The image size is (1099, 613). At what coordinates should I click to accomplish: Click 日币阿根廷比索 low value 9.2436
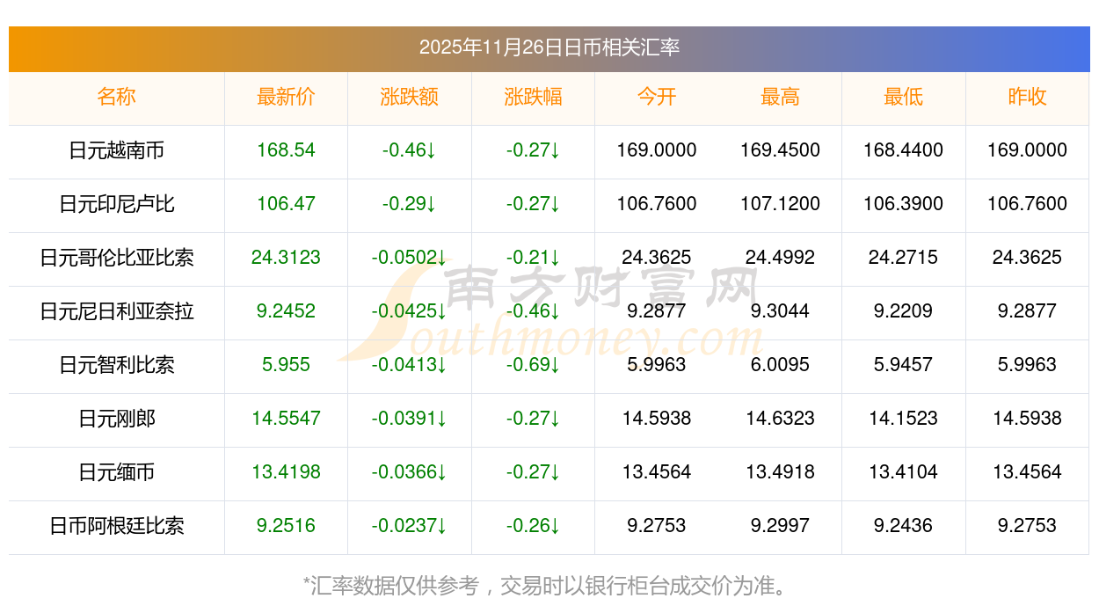tap(904, 526)
